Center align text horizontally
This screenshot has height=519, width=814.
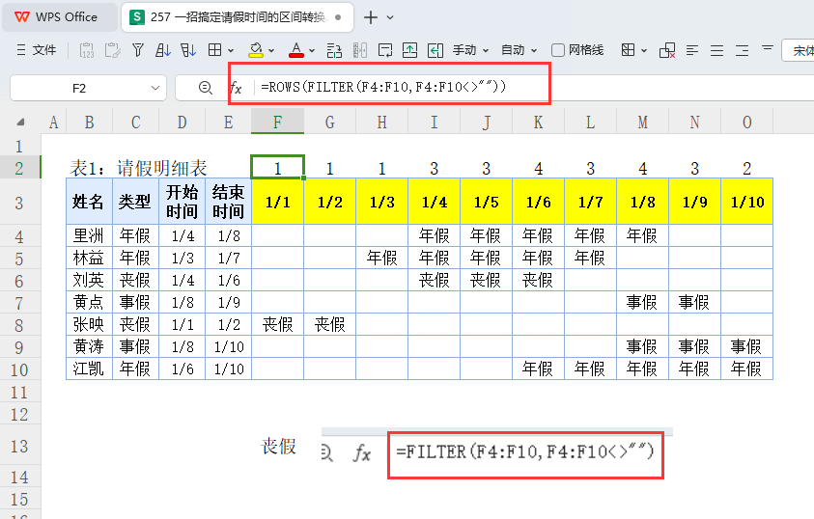coord(716,50)
